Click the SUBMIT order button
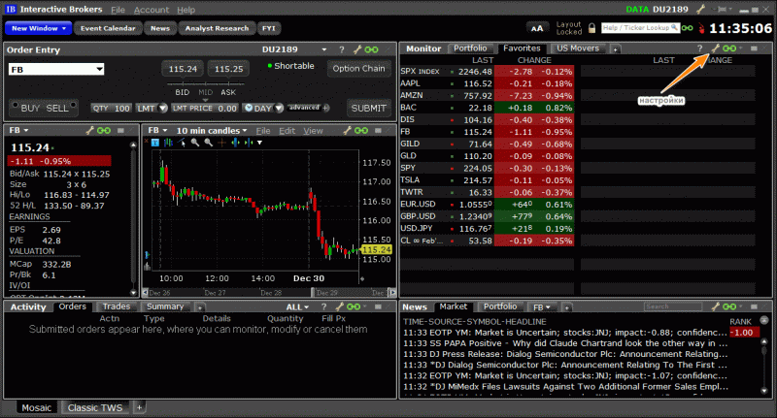This screenshot has height=418, width=777. pyautogui.click(x=369, y=108)
